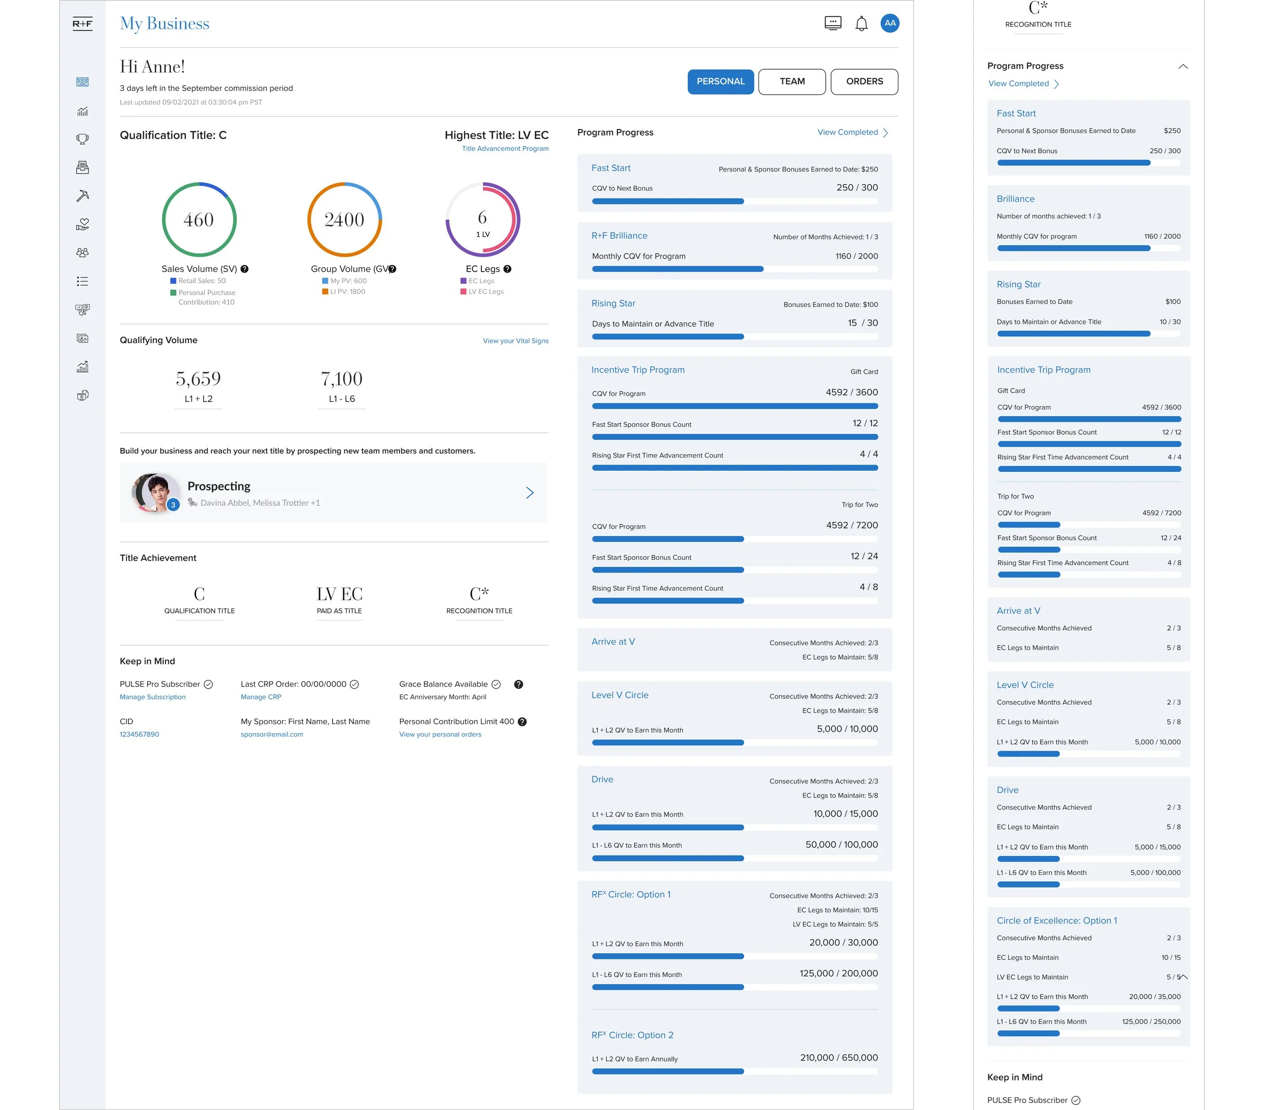Click the Last CRP Order check circle
The height and width of the screenshot is (1110, 1264).
coord(354,685)
